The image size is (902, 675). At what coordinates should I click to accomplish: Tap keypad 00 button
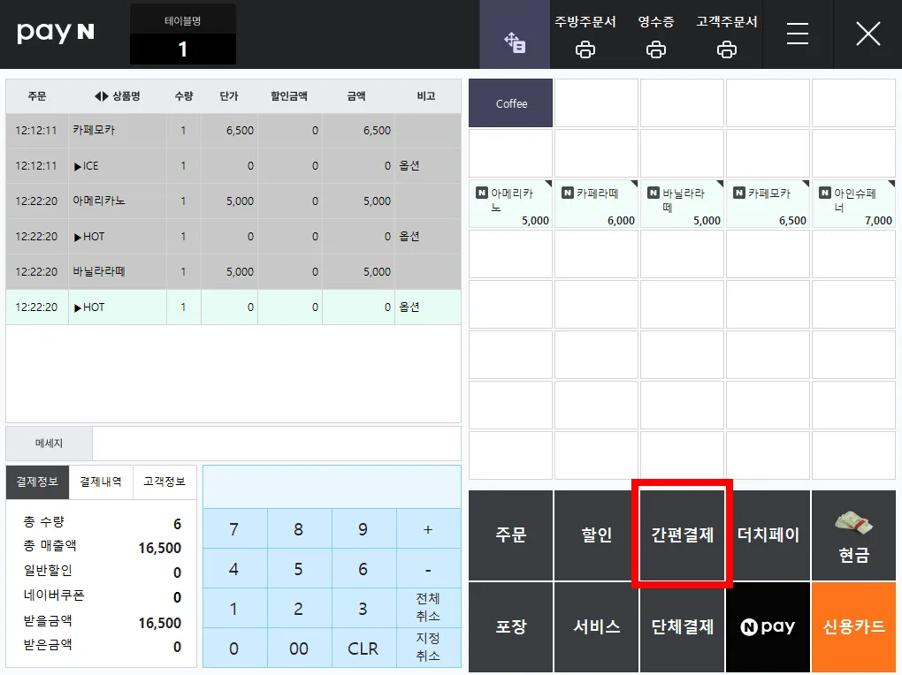tap(299, 648)
